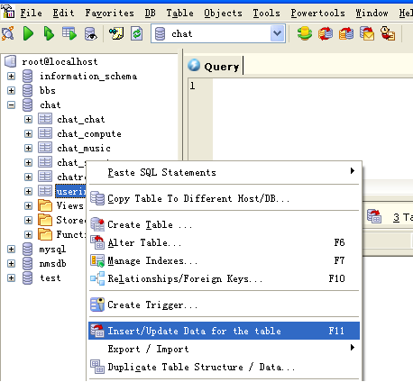Expand the chat_compute table node
Viewport: 413px width, 382px height.
pyautogui.click(x=28, y=133)
